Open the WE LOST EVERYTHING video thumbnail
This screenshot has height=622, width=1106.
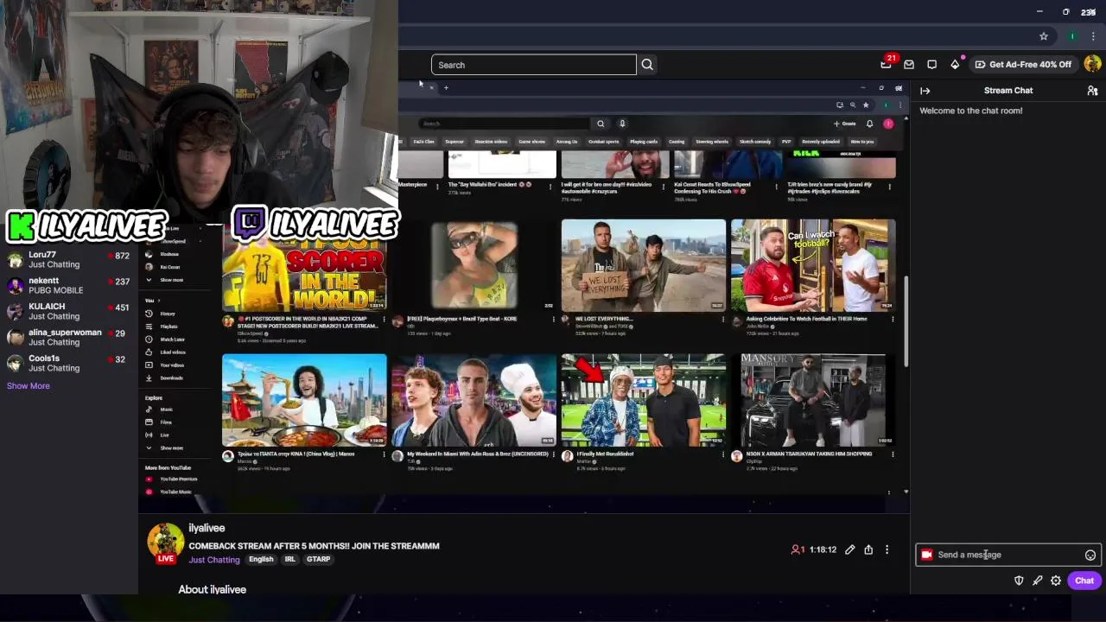point(644,265)
